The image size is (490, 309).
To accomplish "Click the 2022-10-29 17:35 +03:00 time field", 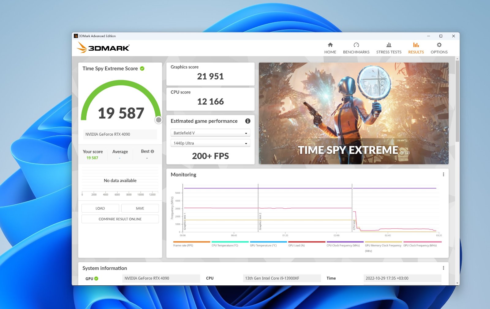I will [x=402, y=278].
